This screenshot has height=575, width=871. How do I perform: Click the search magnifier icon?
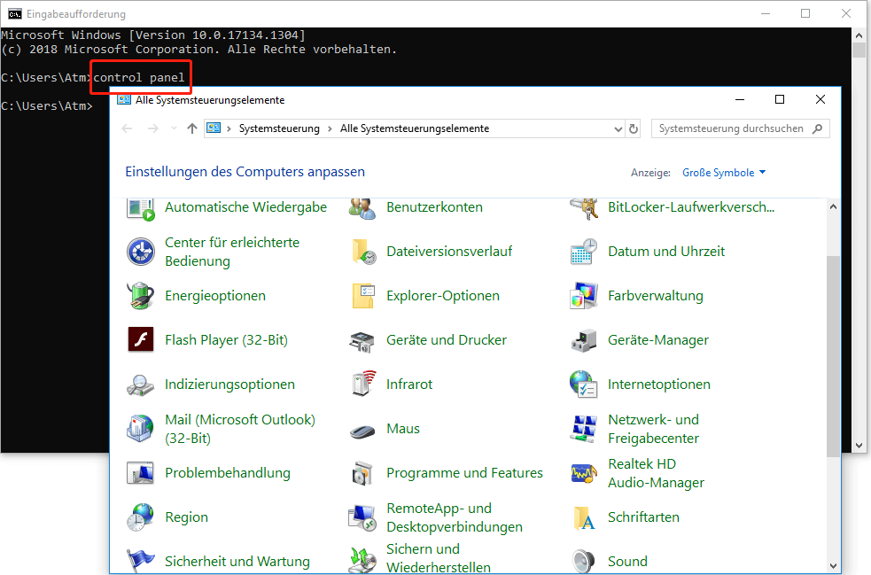(x=817, y=128)
